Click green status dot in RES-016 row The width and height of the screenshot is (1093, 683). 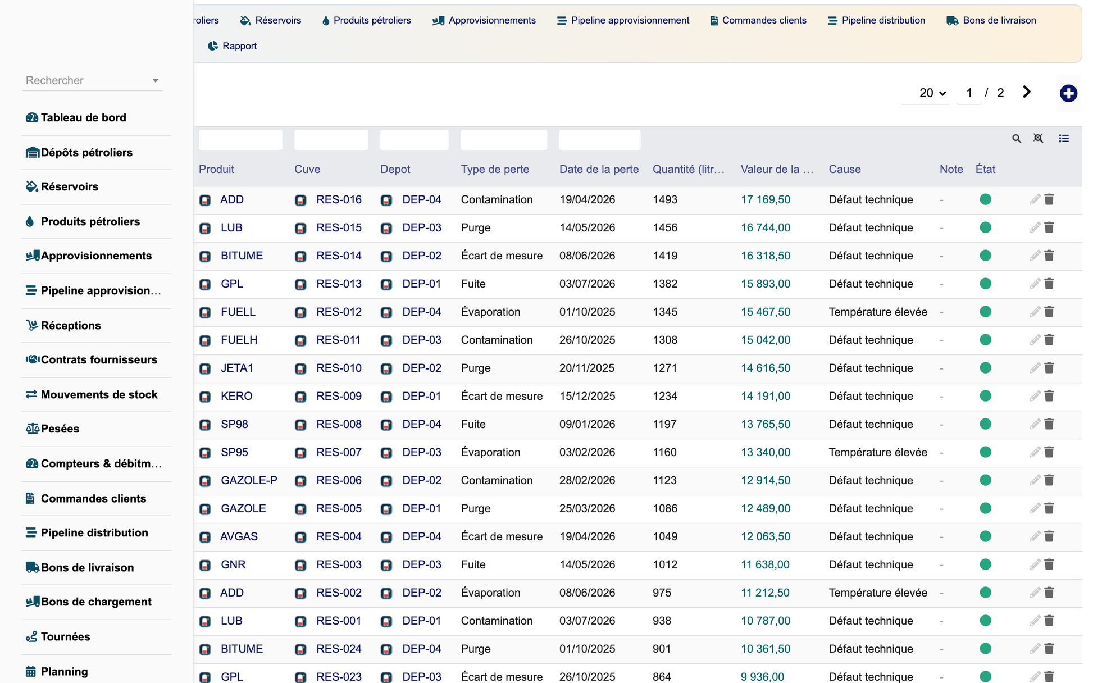coord(985,199)
